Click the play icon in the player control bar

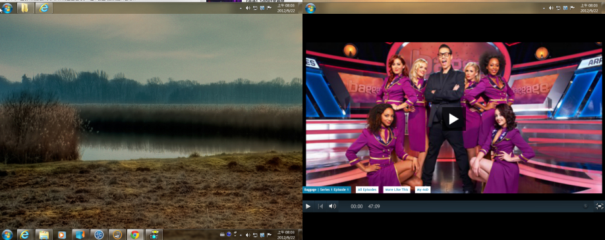(x=308, y=206)
